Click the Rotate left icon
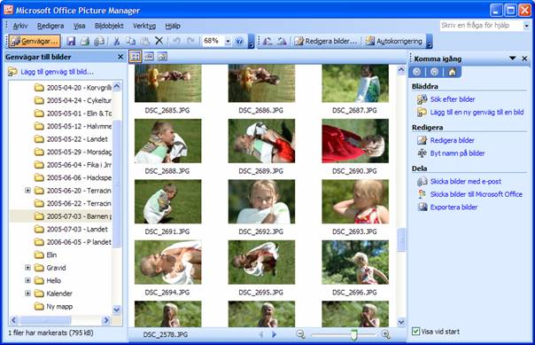This screenshot has height=345, width=535. click(x=267, y=41)
